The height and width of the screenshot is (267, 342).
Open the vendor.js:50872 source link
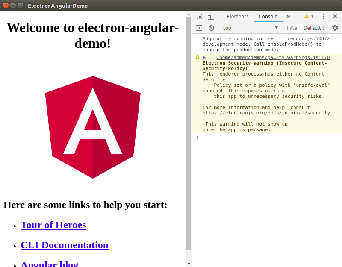coord(308,38)
